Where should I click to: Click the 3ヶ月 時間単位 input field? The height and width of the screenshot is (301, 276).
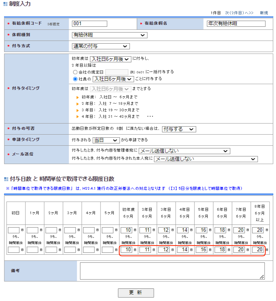pyautogui.click(x=70, y=250)
